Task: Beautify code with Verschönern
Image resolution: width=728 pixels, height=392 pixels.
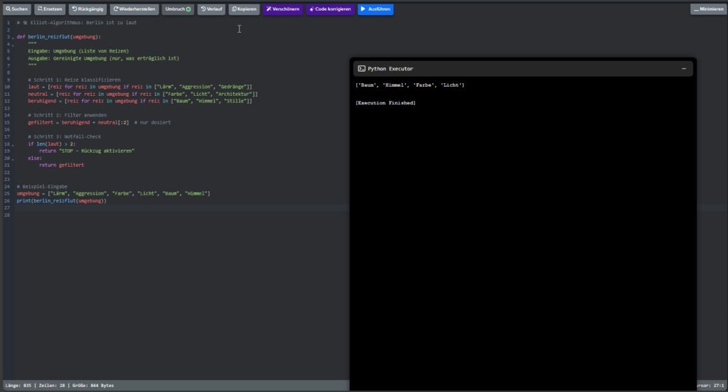Action: (282, 9)
